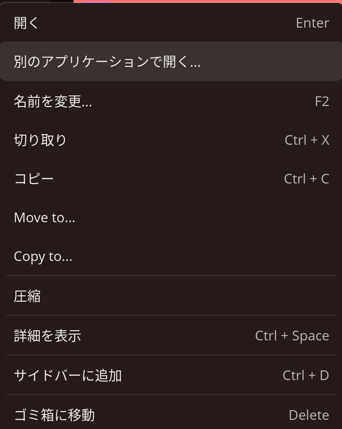This screenshot has width=342, height=429.
Task: Click the Enter shortcut hint beside 開く
Action: (x=312, y=23)
